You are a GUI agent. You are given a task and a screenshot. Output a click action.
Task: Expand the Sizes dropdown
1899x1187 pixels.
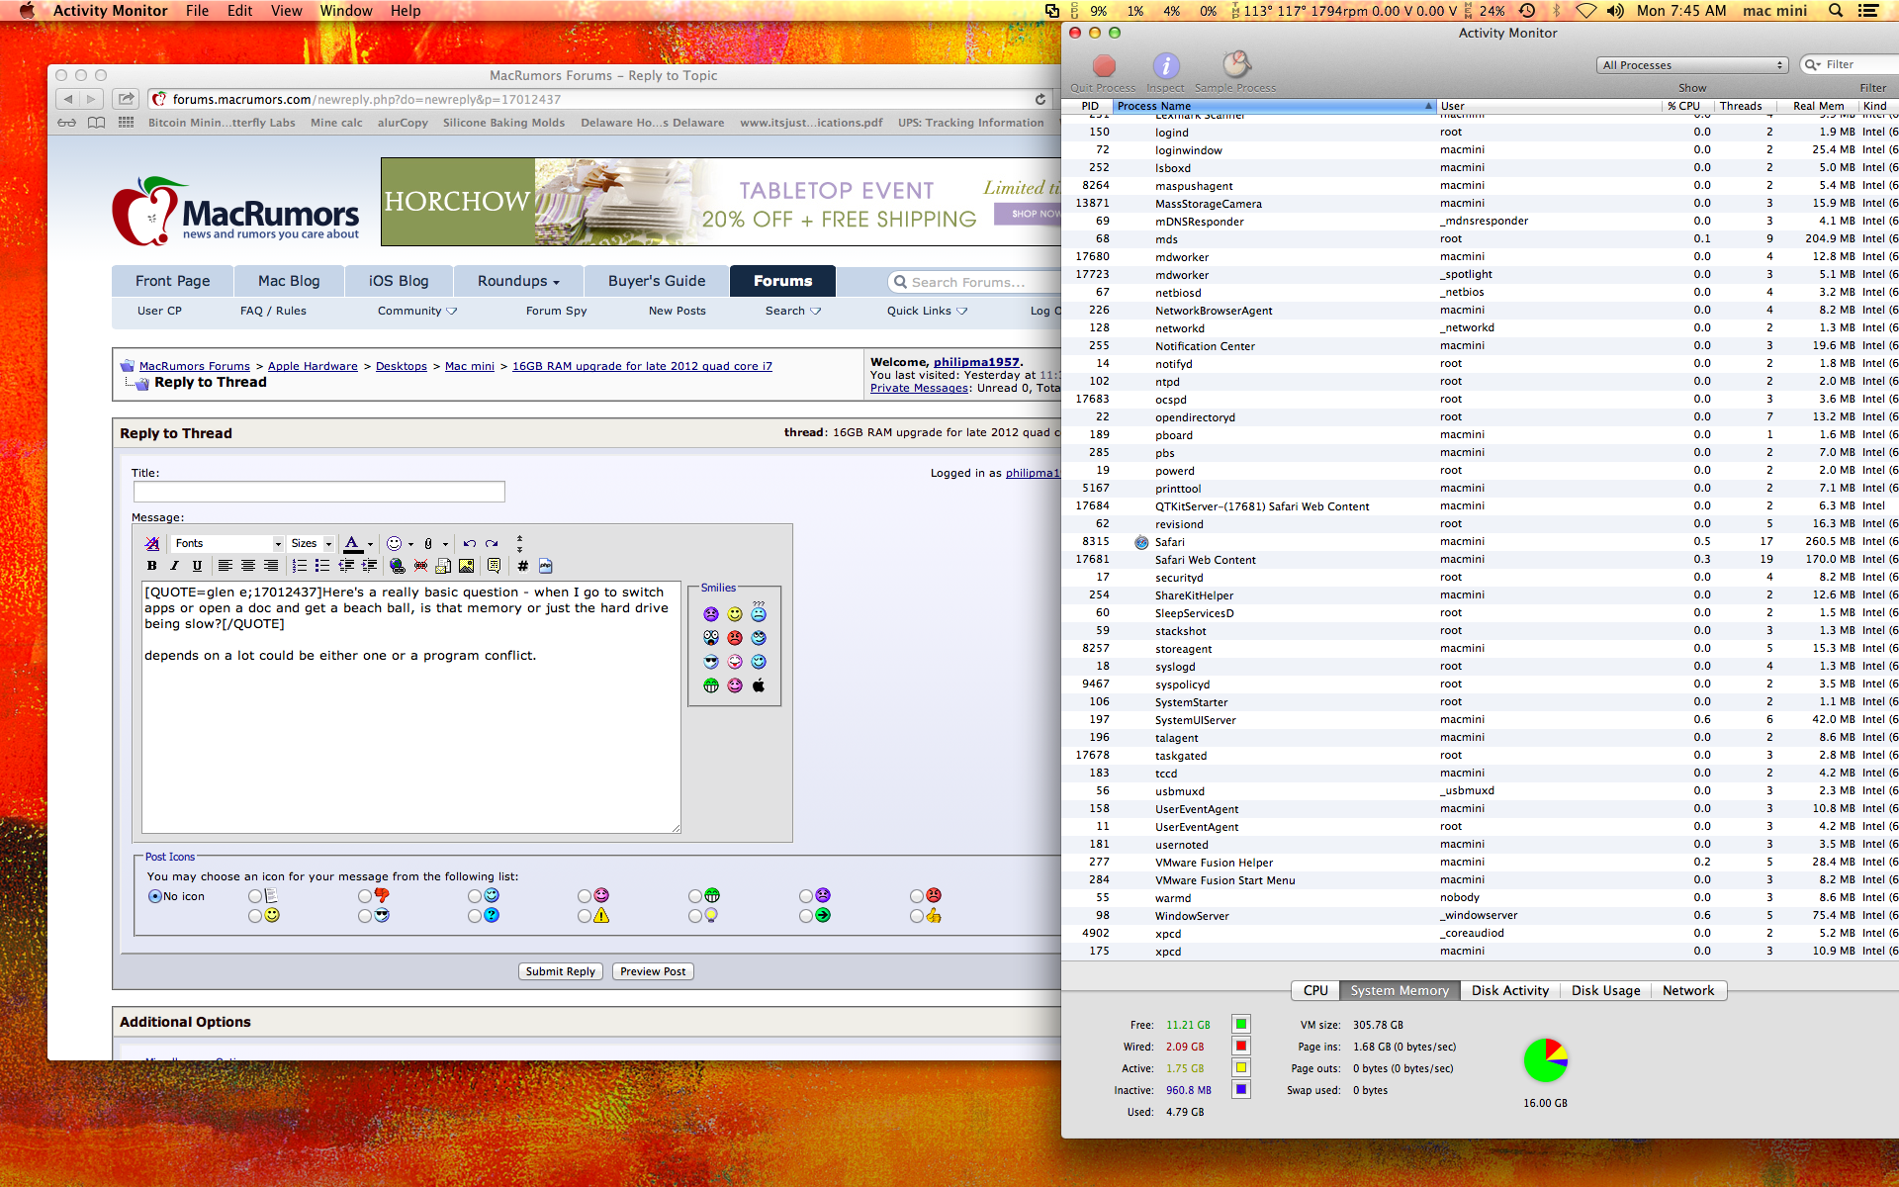point(312,543)
